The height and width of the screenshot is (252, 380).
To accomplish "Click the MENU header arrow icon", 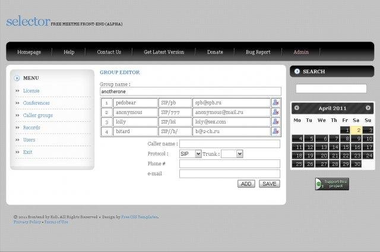I will click(17, 78).
